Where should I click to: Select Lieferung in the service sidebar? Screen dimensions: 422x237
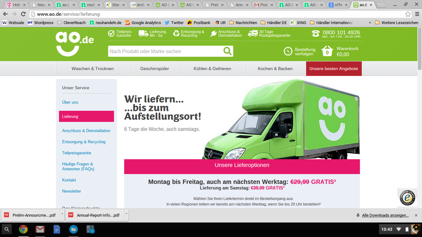click(86, 116)
